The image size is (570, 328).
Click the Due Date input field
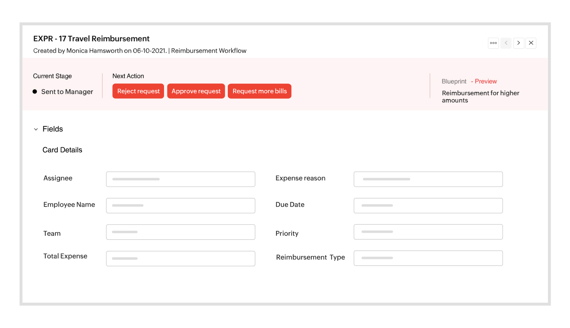pos(428,206)
